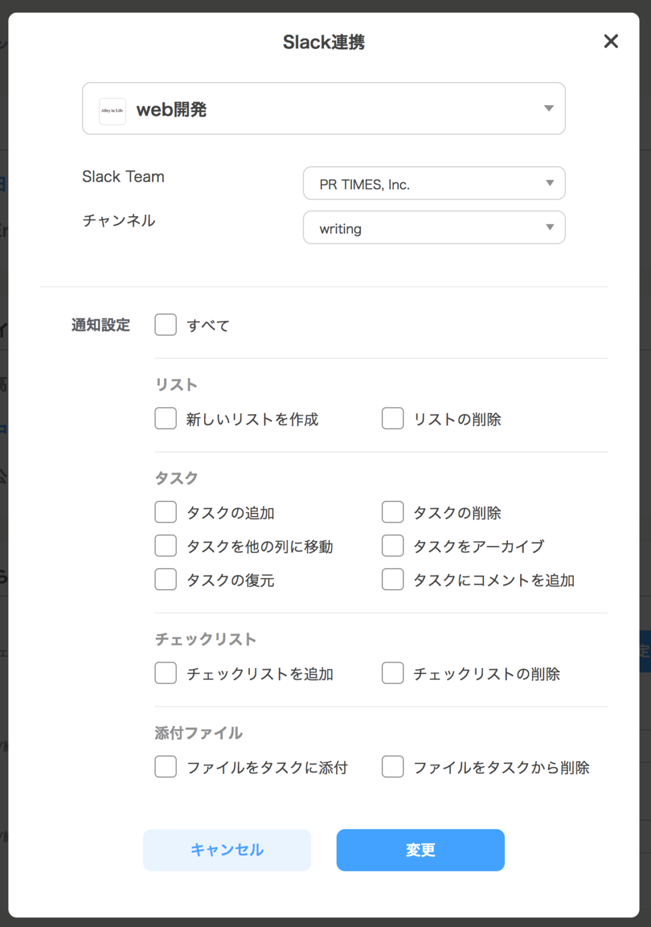Enable チェックリストの削除 notification

pyautogui.click(x=392, y=673)
